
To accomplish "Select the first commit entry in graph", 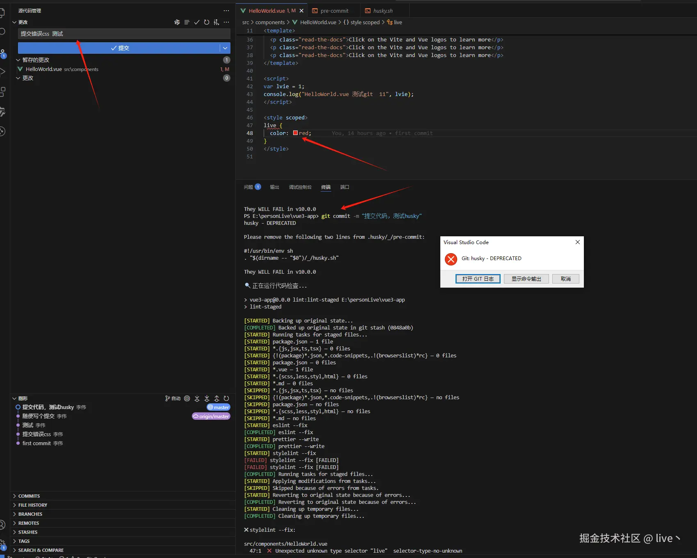I will (123, 444).
